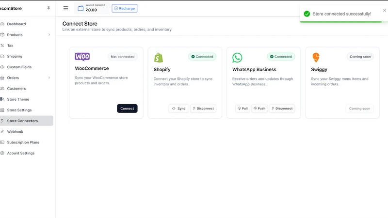
Task: Click the Dashboard sidebar icon
Action: [x=2, y=24]
